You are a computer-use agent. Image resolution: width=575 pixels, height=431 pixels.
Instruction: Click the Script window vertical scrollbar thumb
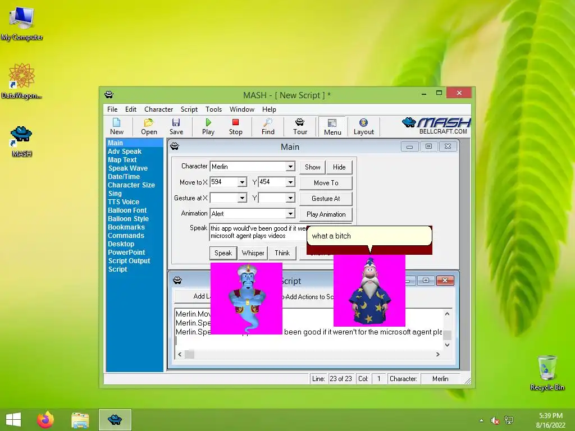(447, 335)
